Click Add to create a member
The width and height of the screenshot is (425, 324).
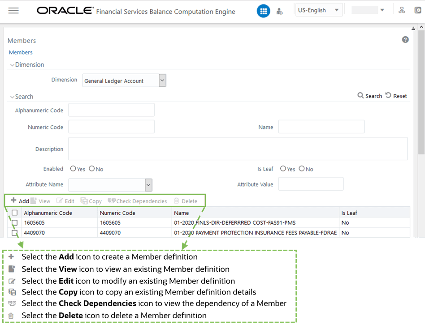click(20, 200)
